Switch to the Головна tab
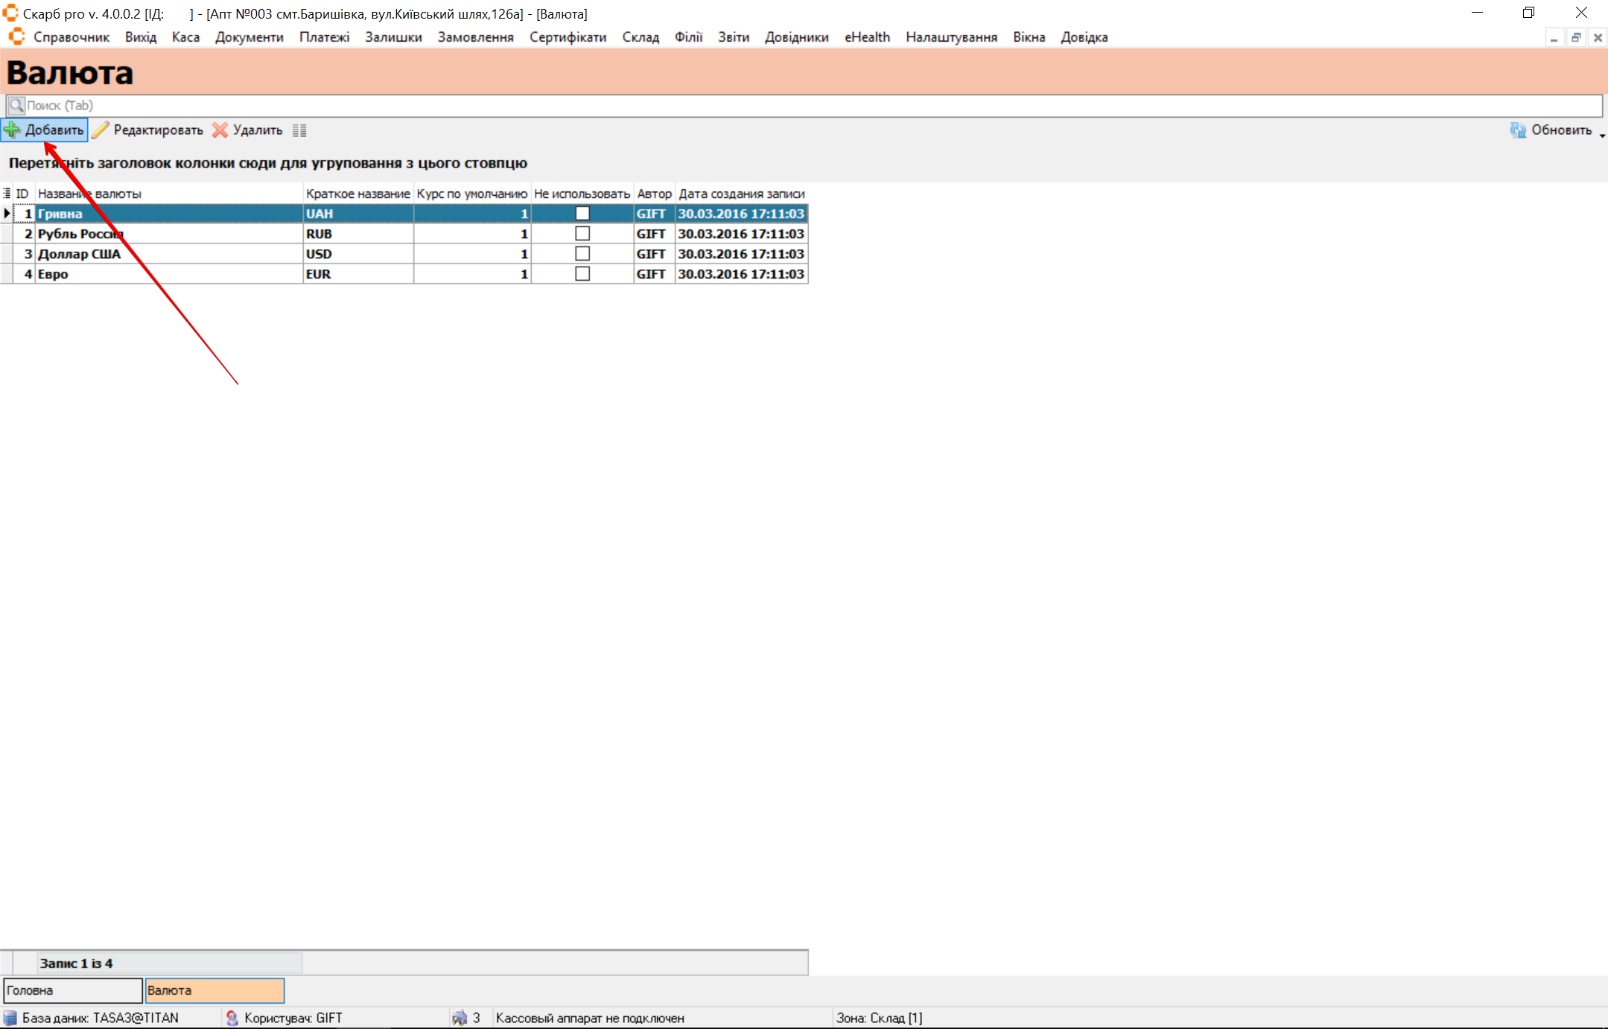1608x1029 pixels. point(72,990)
